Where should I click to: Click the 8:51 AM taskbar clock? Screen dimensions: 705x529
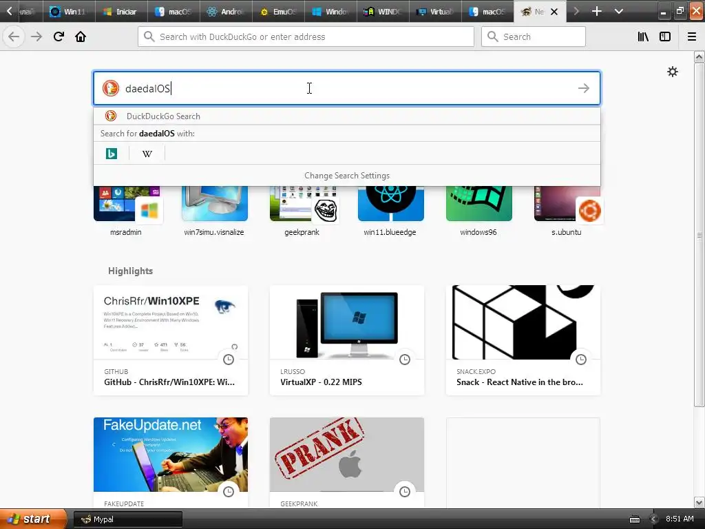point(680,519)
